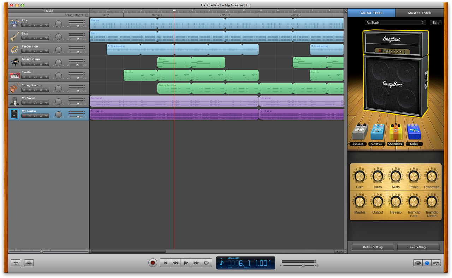452x278 pixels.
Task: Select the Guitar Track tab
Action: click(x=371, y=13)
